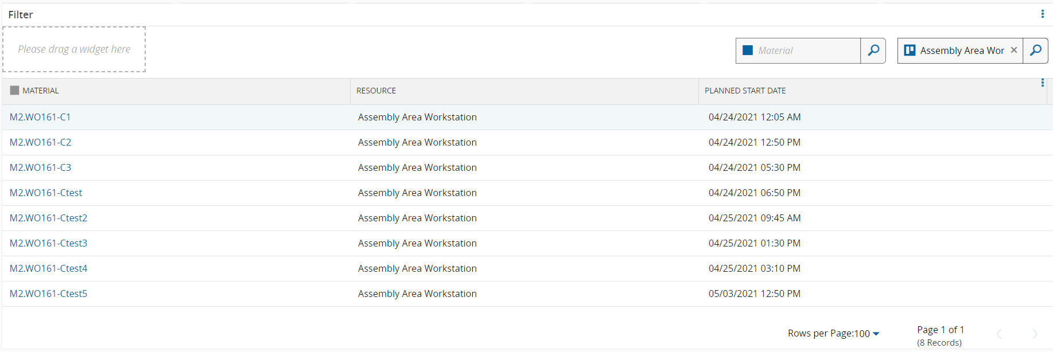
Task: Sort by the Resource column header
Action: [x=376, y=91]
